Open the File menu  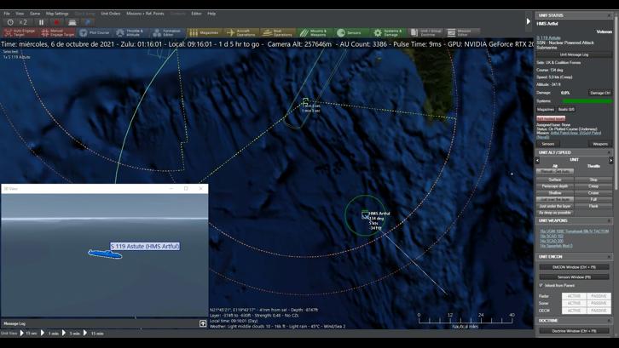[7, 14]
